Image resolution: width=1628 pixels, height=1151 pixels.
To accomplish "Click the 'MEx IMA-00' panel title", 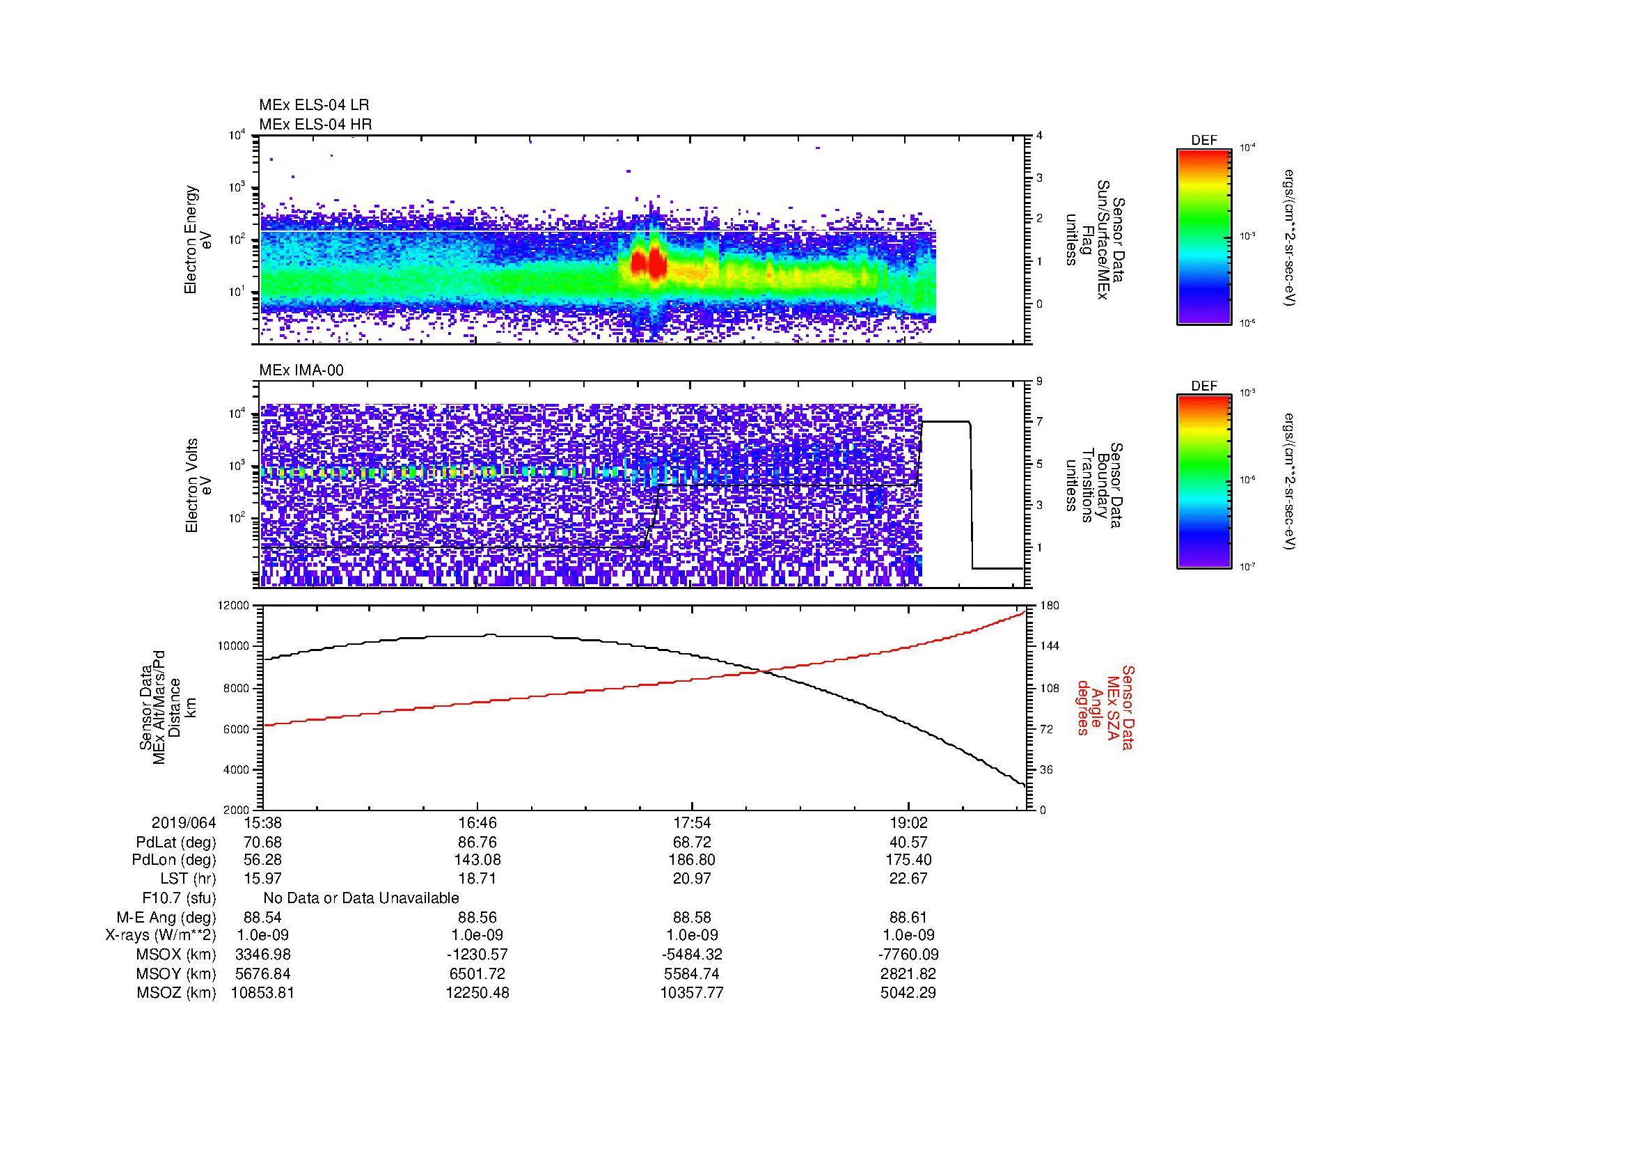I will pos(301,370).
